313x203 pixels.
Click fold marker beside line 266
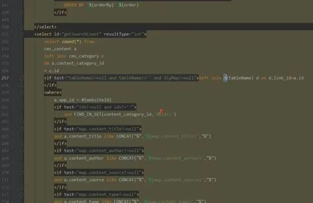(22, 144)
